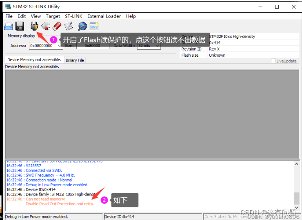The width and height of the screenshot is (302, 220).
Task: Click the log line 'Device ID:0x414'
Action: click(x=31, y=189)
